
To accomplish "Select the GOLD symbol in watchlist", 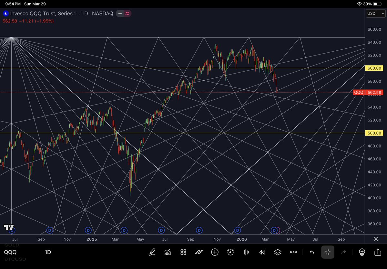I will (11, 245).
